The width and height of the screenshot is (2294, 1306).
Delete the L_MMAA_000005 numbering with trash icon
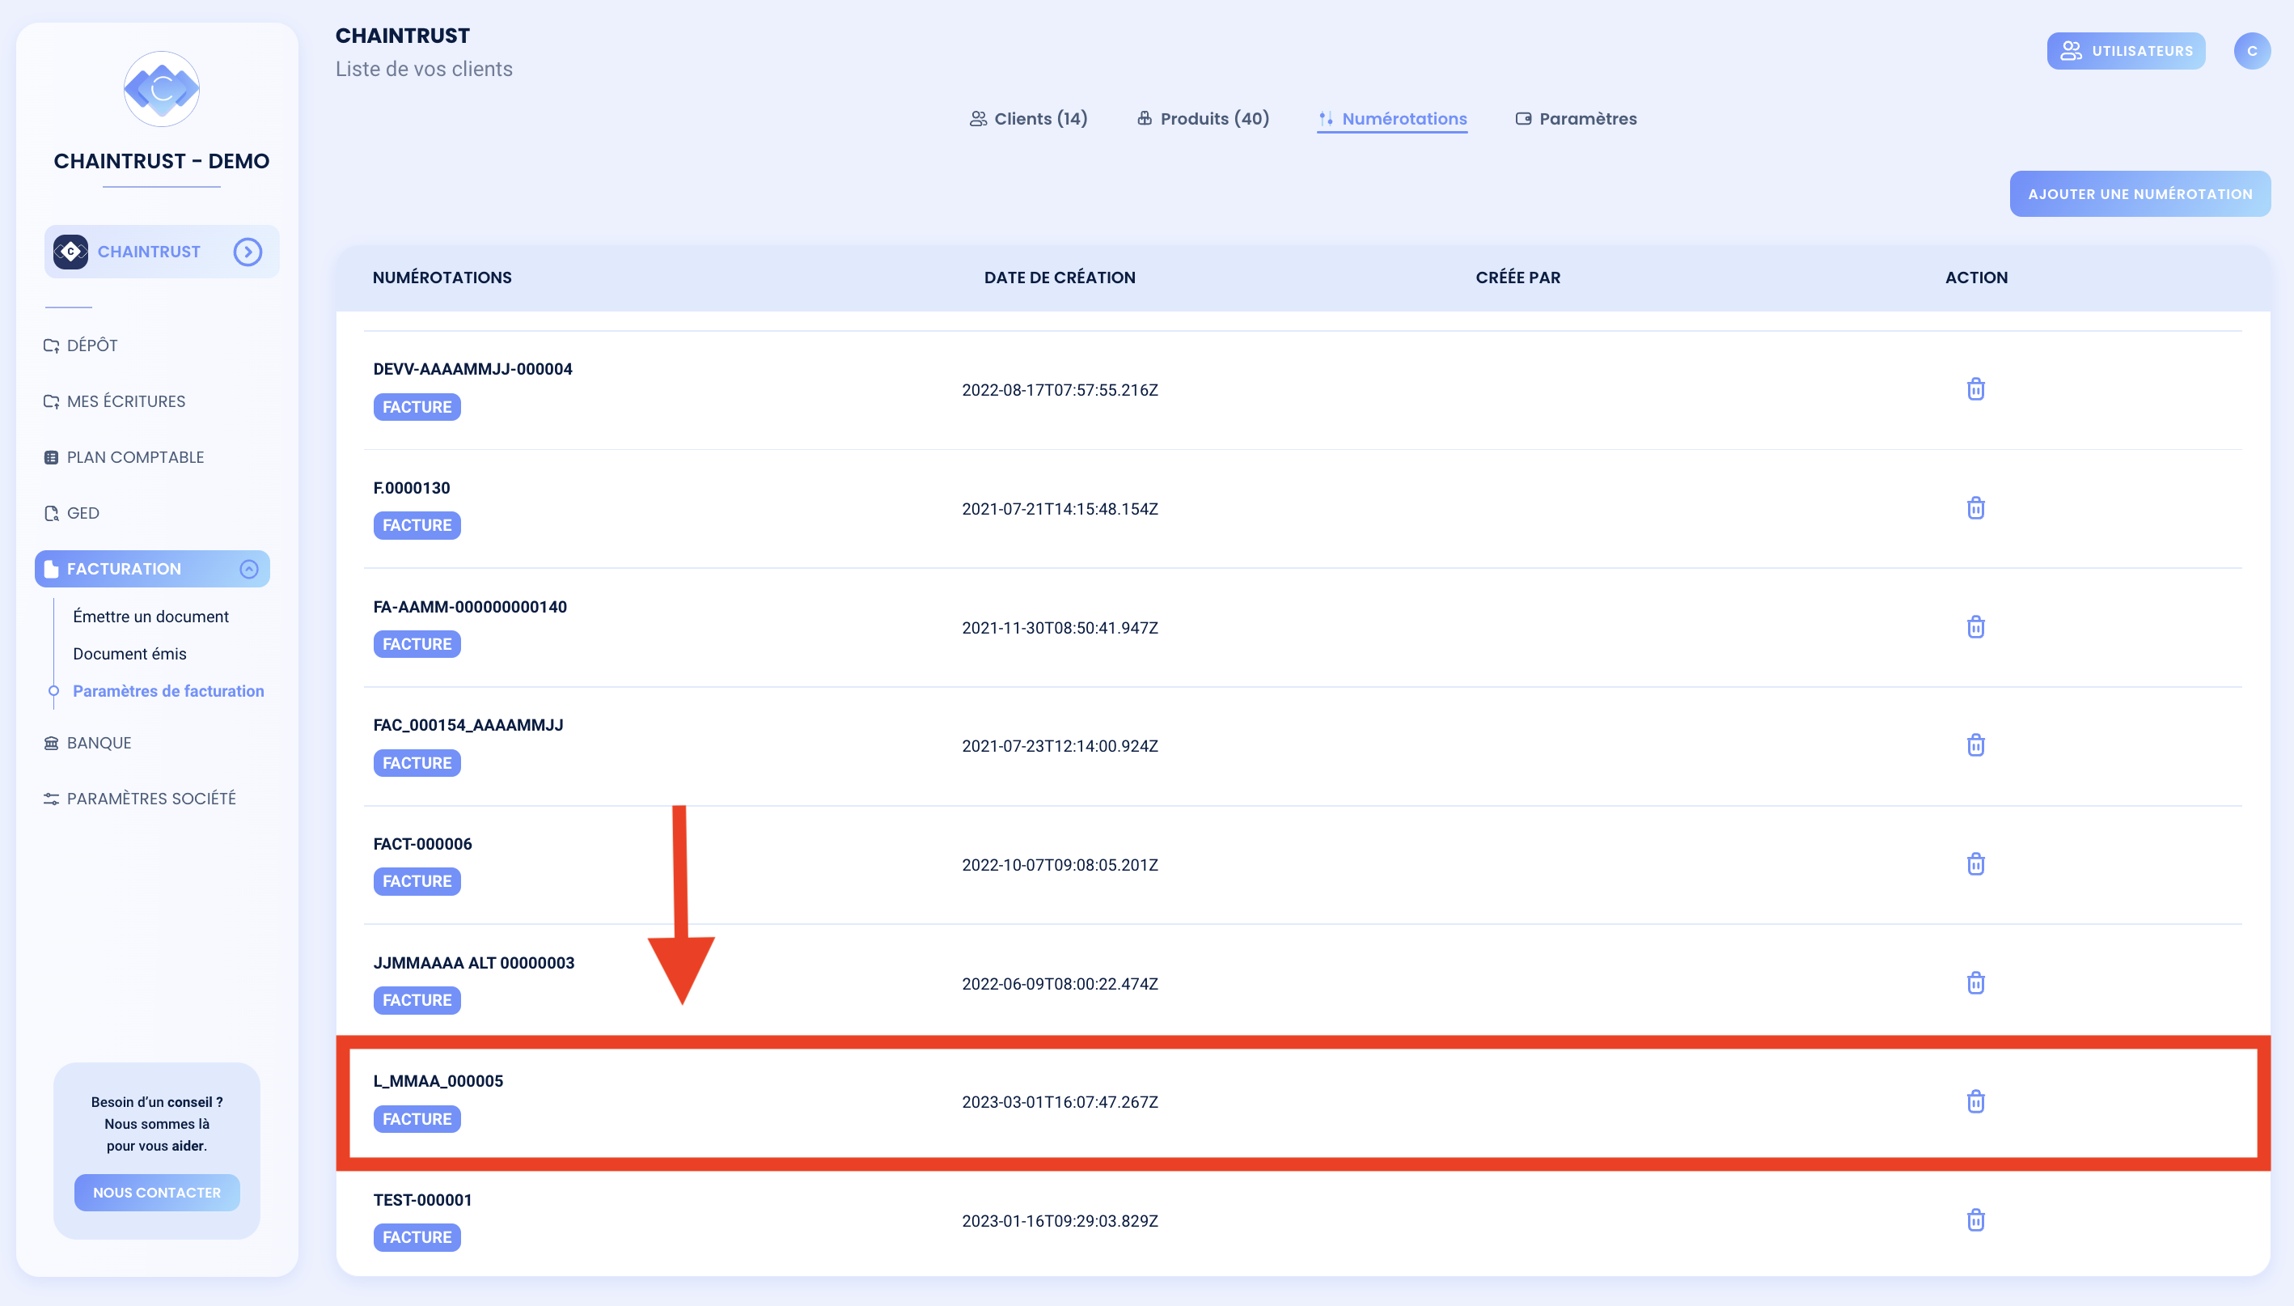coord(1976,1101)
